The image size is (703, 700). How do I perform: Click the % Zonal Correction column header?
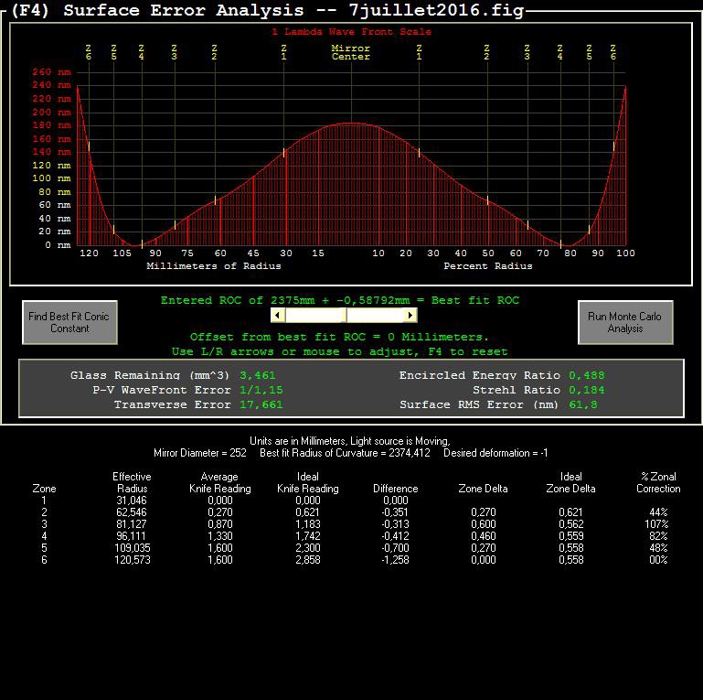[x=658, y=482]
